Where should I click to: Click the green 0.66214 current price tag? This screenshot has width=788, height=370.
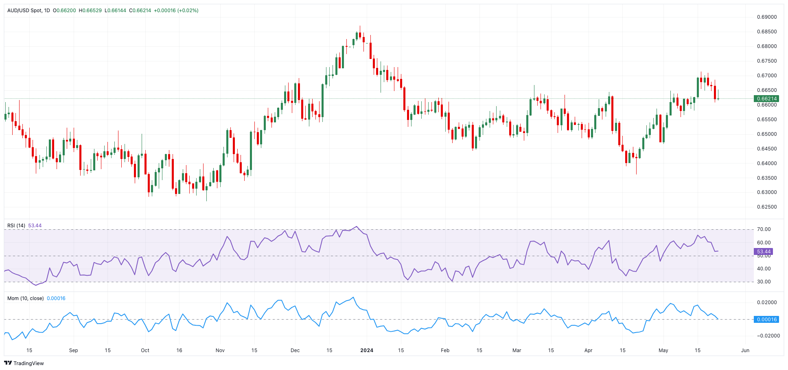click(766, 99)
